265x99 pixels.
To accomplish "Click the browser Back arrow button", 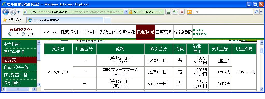I will pyautogui.click(x=6, y=12).
